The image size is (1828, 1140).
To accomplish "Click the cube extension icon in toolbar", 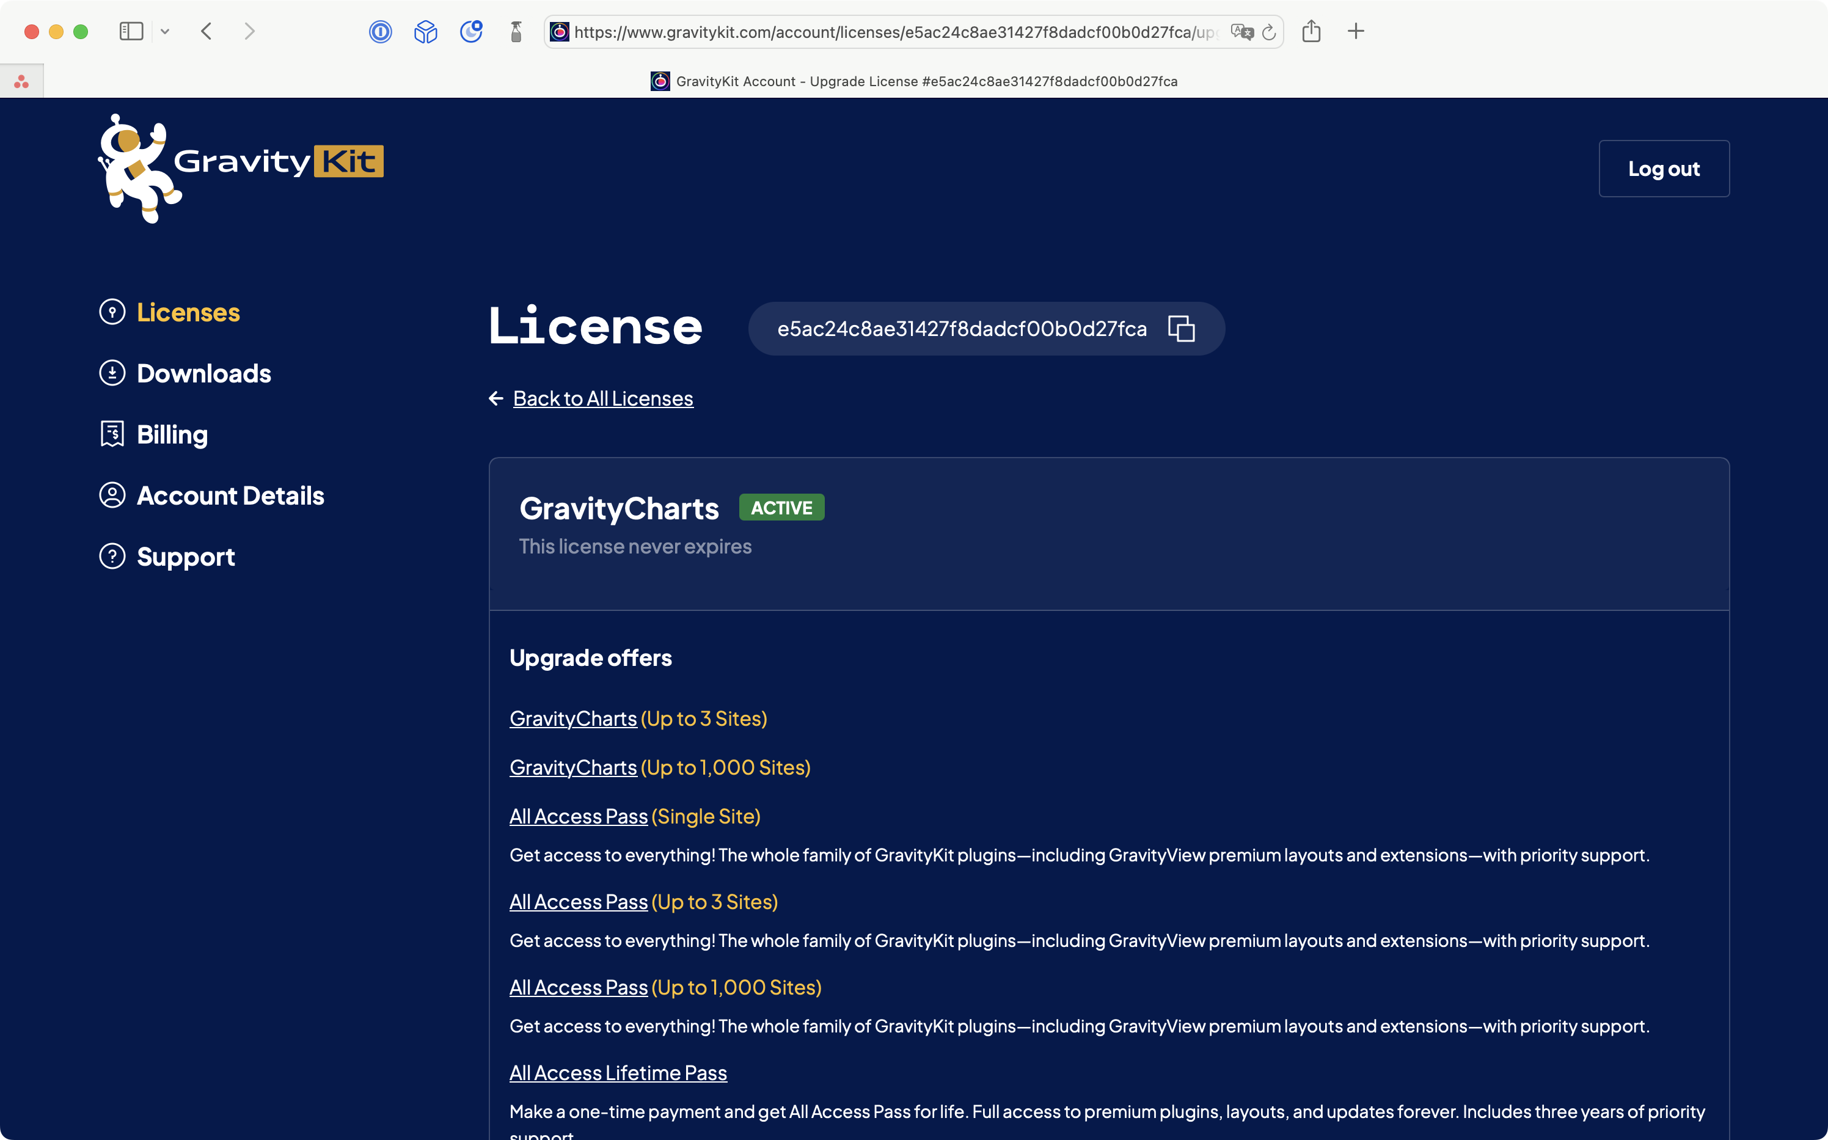I will [x=425, y=32].
